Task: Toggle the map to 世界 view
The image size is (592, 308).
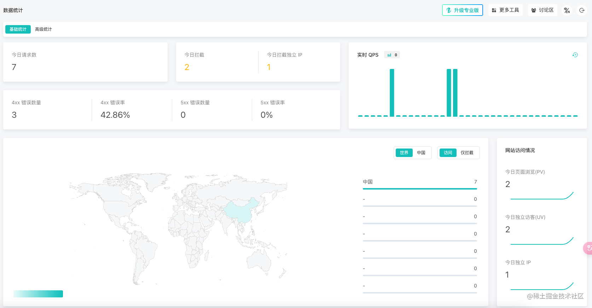Action: pyautogui.click(x=404, y=153)
